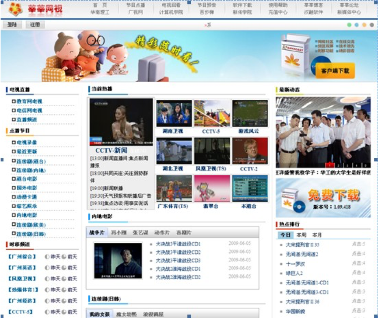The height and width of the screenshot is (318, 378).
Task: Click the square bullet beside 教育网电视
Action: click(14, 101)
